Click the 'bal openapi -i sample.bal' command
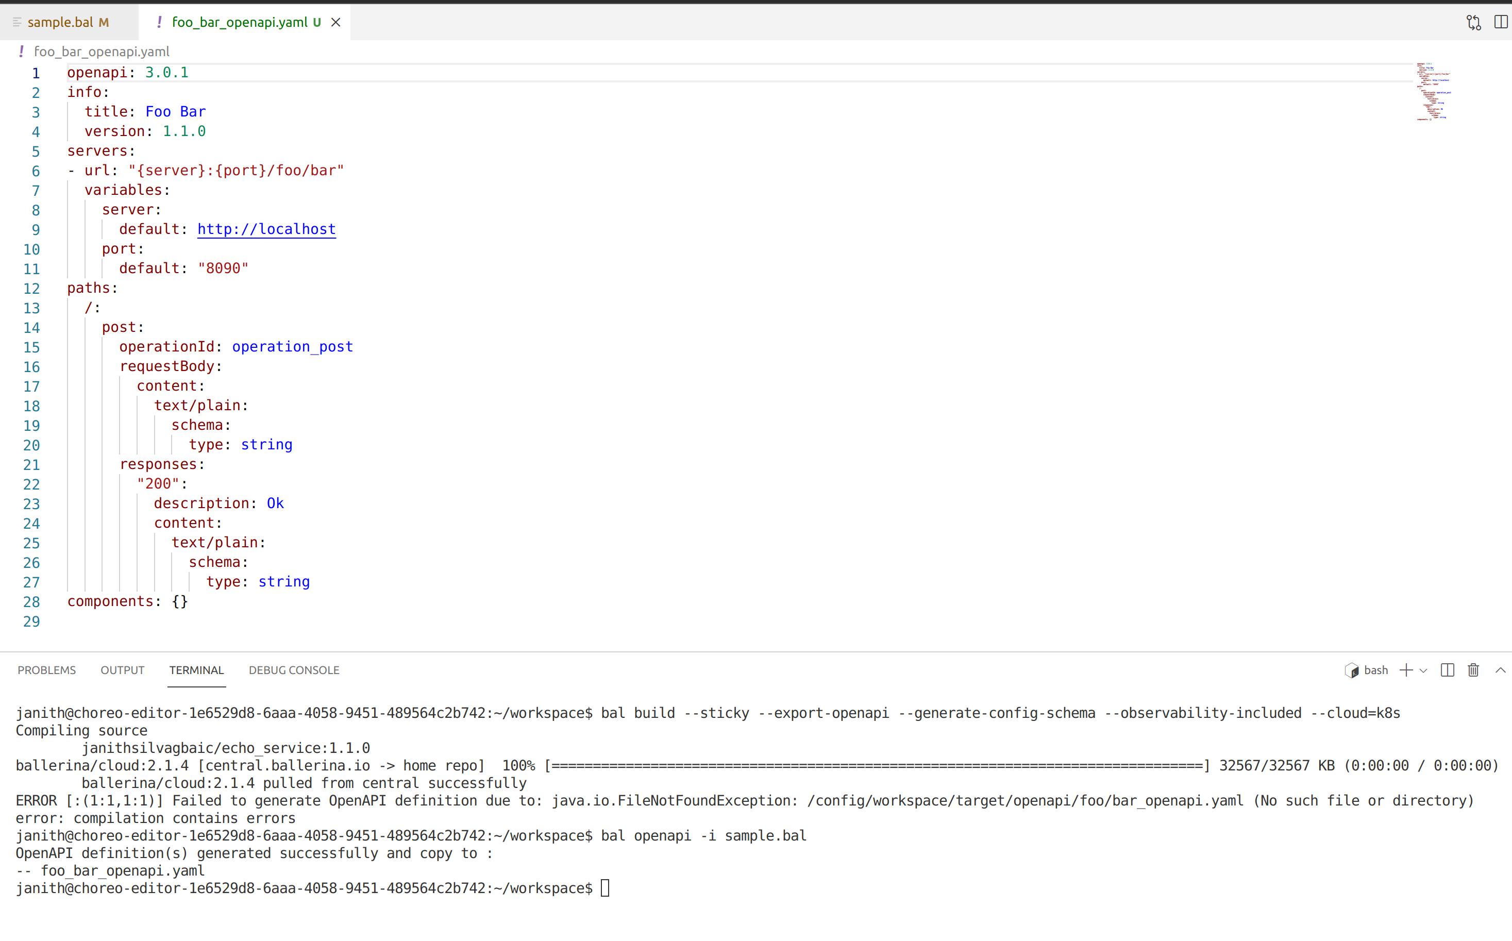This screenshot has width=1512, height=941. [704, 836]
